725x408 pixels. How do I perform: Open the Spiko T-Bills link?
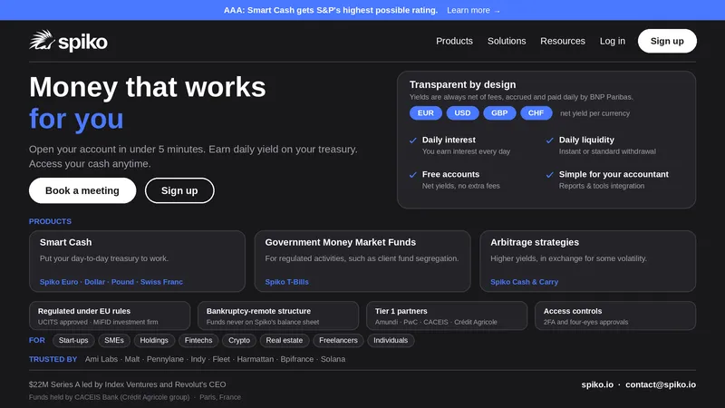(286, 282)
